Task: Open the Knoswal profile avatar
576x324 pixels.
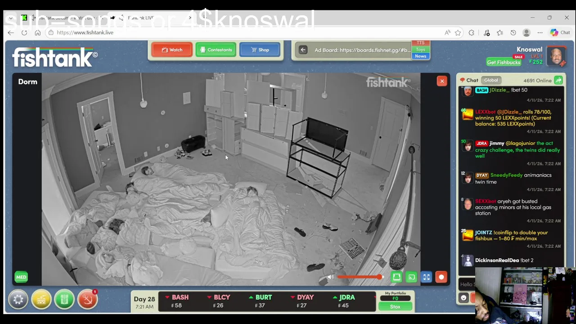Action: tap(556, 56)
